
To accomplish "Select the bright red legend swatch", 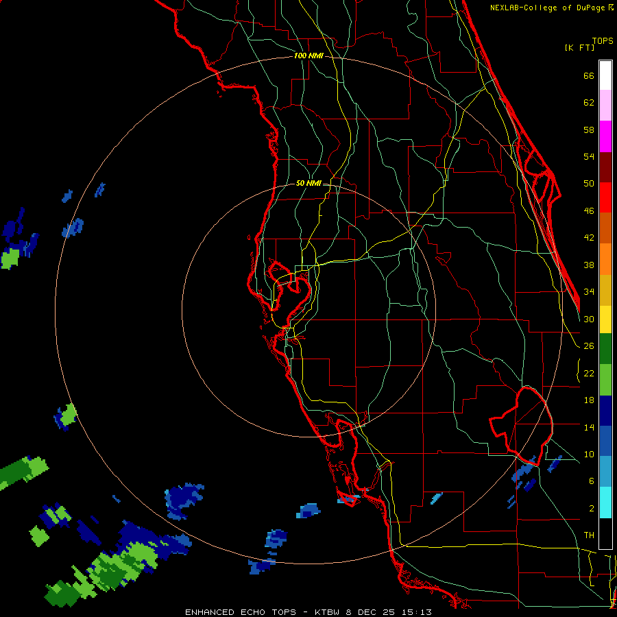I will coord(605,197).
